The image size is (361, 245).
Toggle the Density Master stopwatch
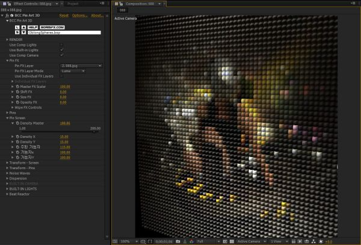coord(17,123)
